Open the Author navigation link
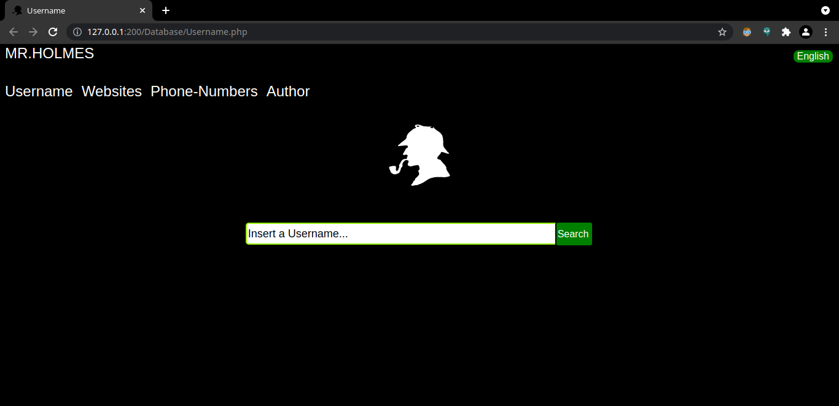The height and width of the screenshot is (406, 839). click(x=288, y=91)
